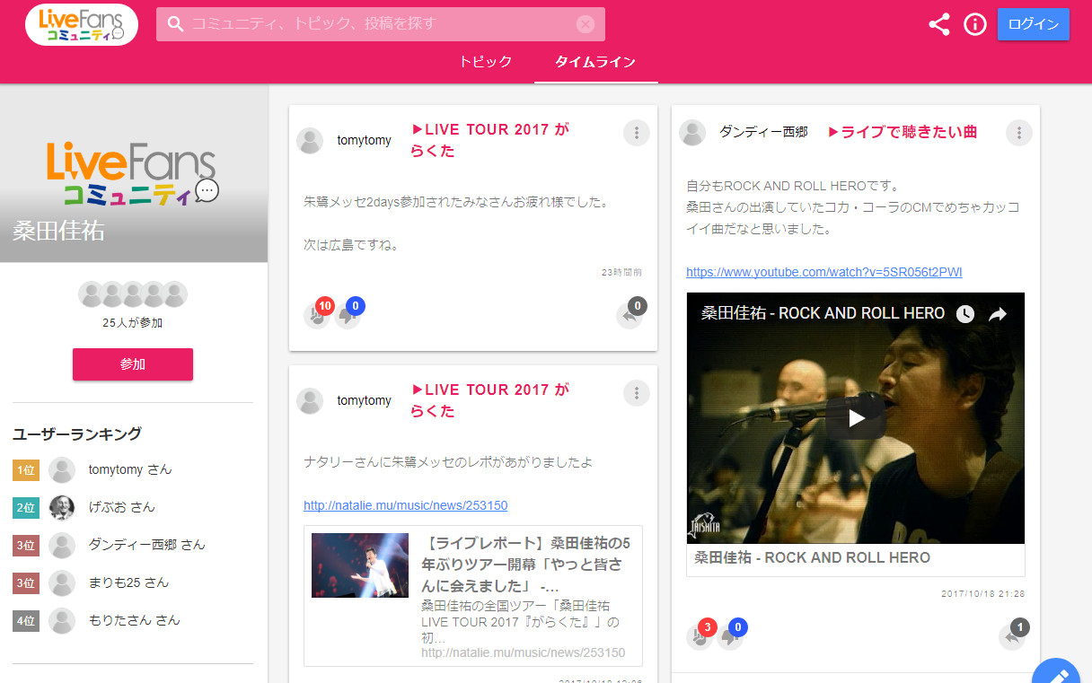Switch to the トピック tab
Image resolution: width=1092 pixels, height=683 pixels.
click(486, 62)
